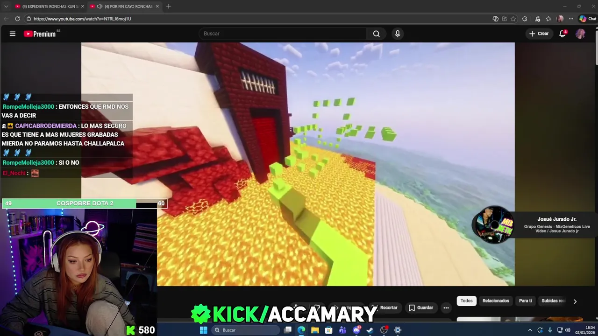Click the Minecraft video player

(298, 164)
